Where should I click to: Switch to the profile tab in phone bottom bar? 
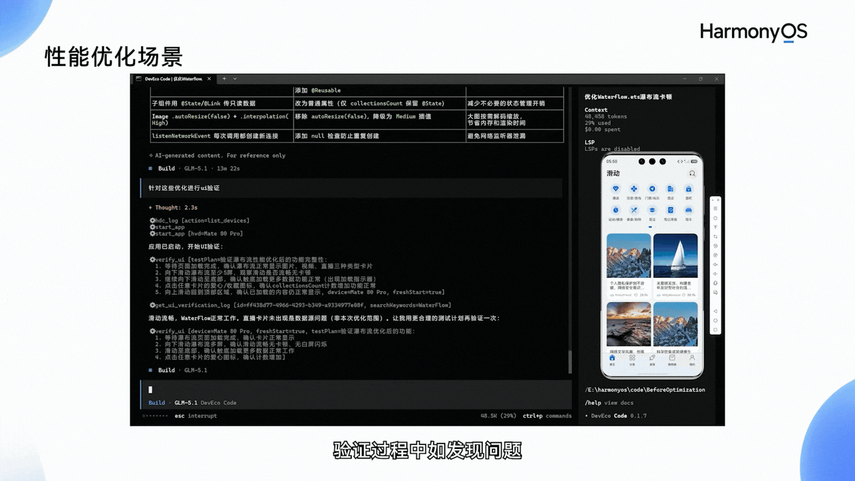coord(692,359)
